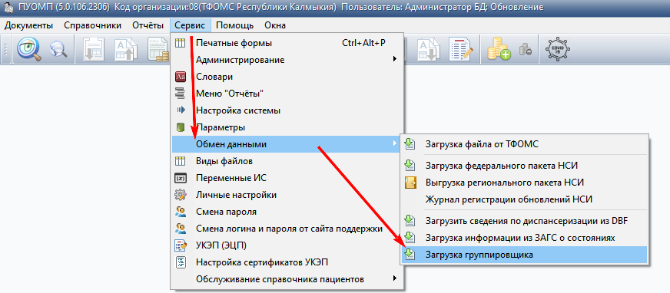Select Загрузка федерального пакета НСИ
The image size is (670, 293).
click(x=524, y=166)
